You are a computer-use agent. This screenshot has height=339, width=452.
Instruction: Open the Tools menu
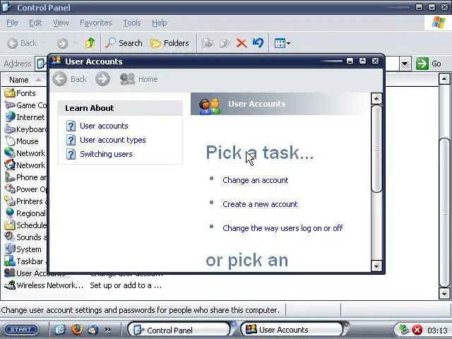(x=132, y=23)
